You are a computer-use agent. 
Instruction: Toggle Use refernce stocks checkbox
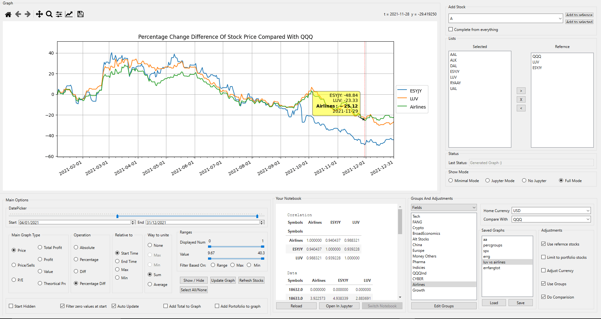(544, 244)
